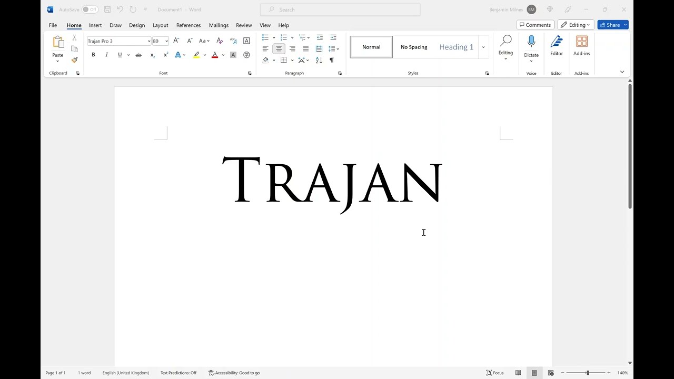The width and height of the screenshot is (674, 379).
Task: Decrease font size with the smaller A
Action: tap(190, 41)
